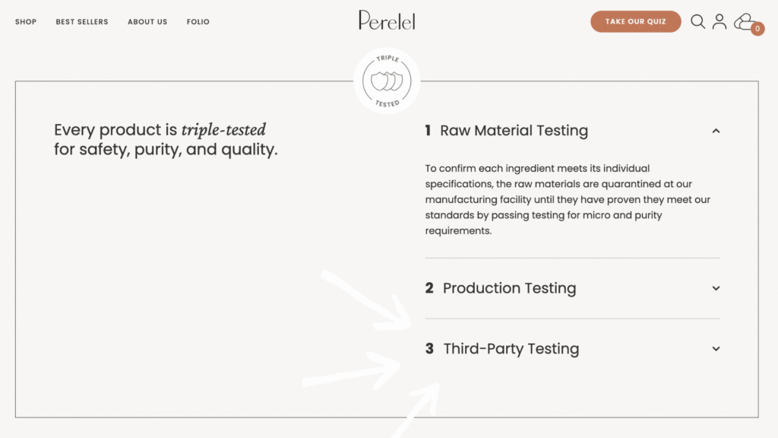Select the Third-Party Testing accordion title
Image resolution: width=778 pixels, height=438 pixels.
511,349
